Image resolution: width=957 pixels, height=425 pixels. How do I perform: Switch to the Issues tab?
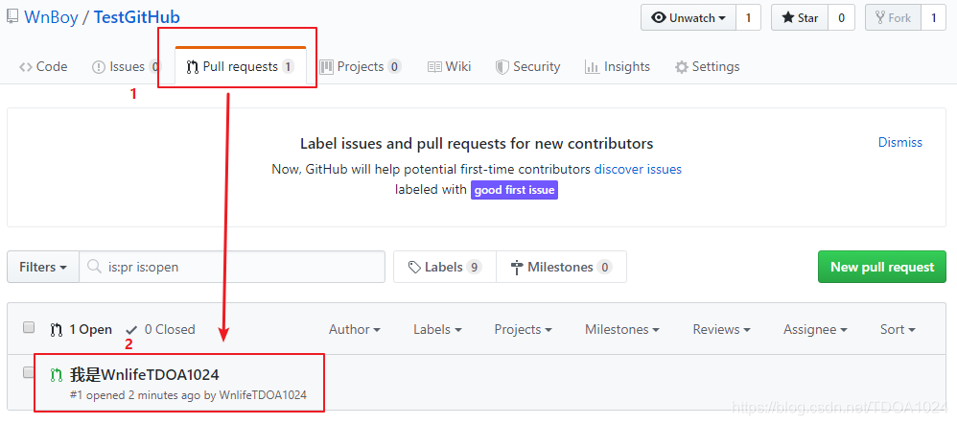pyautogui.click(x=127, y=66)
